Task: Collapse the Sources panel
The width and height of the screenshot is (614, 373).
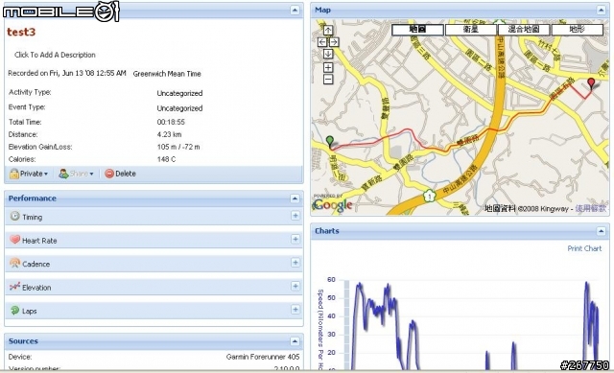Action: 295,341
